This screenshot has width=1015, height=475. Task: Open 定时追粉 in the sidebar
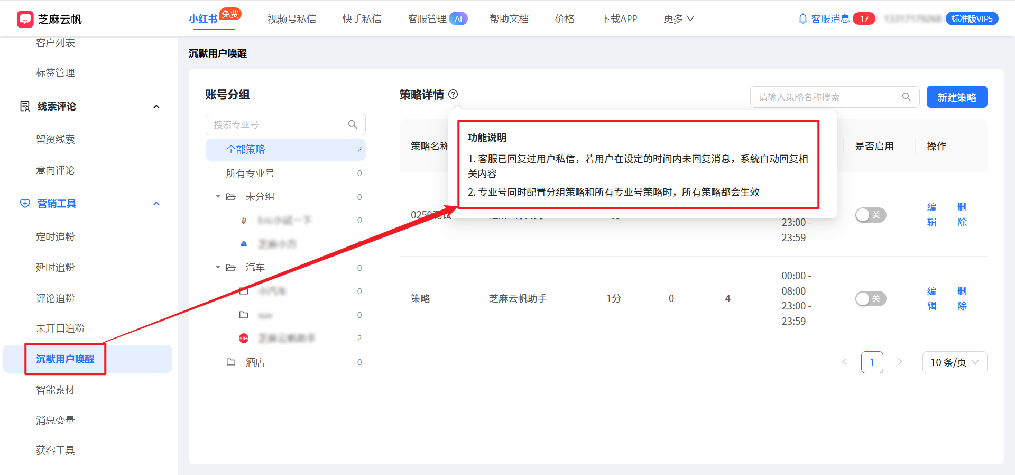(x=56, y=237)
